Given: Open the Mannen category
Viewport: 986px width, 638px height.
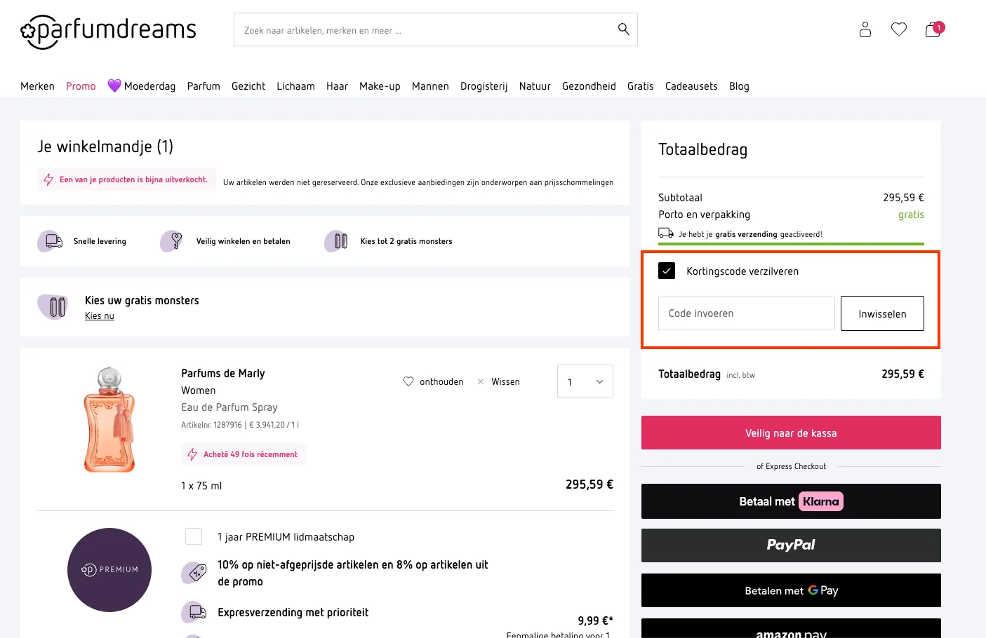Looking at the screenshot, I should (430, 86).
